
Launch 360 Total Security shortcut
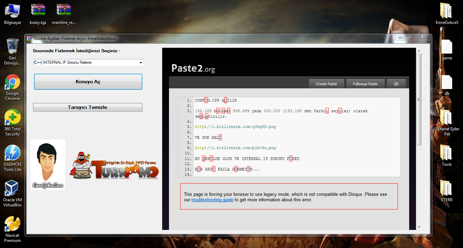(13, 122)
